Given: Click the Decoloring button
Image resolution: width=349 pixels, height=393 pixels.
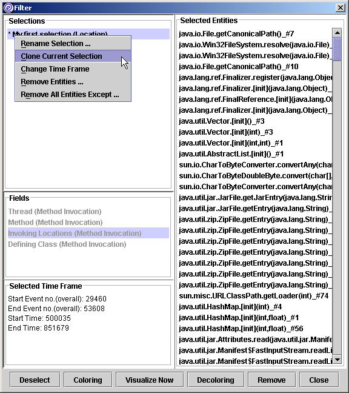Looking at the screenshot, I should 216,380.
